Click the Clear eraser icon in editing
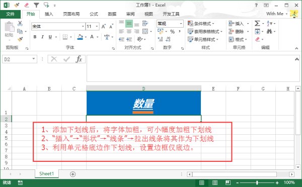The image size is (302, 187). point(258,39)
